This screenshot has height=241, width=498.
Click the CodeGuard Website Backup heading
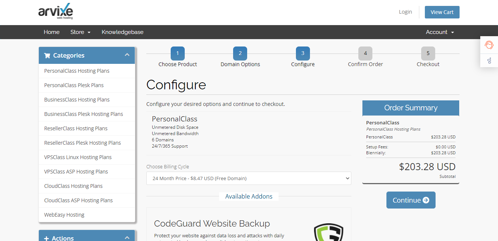point(212,224)
